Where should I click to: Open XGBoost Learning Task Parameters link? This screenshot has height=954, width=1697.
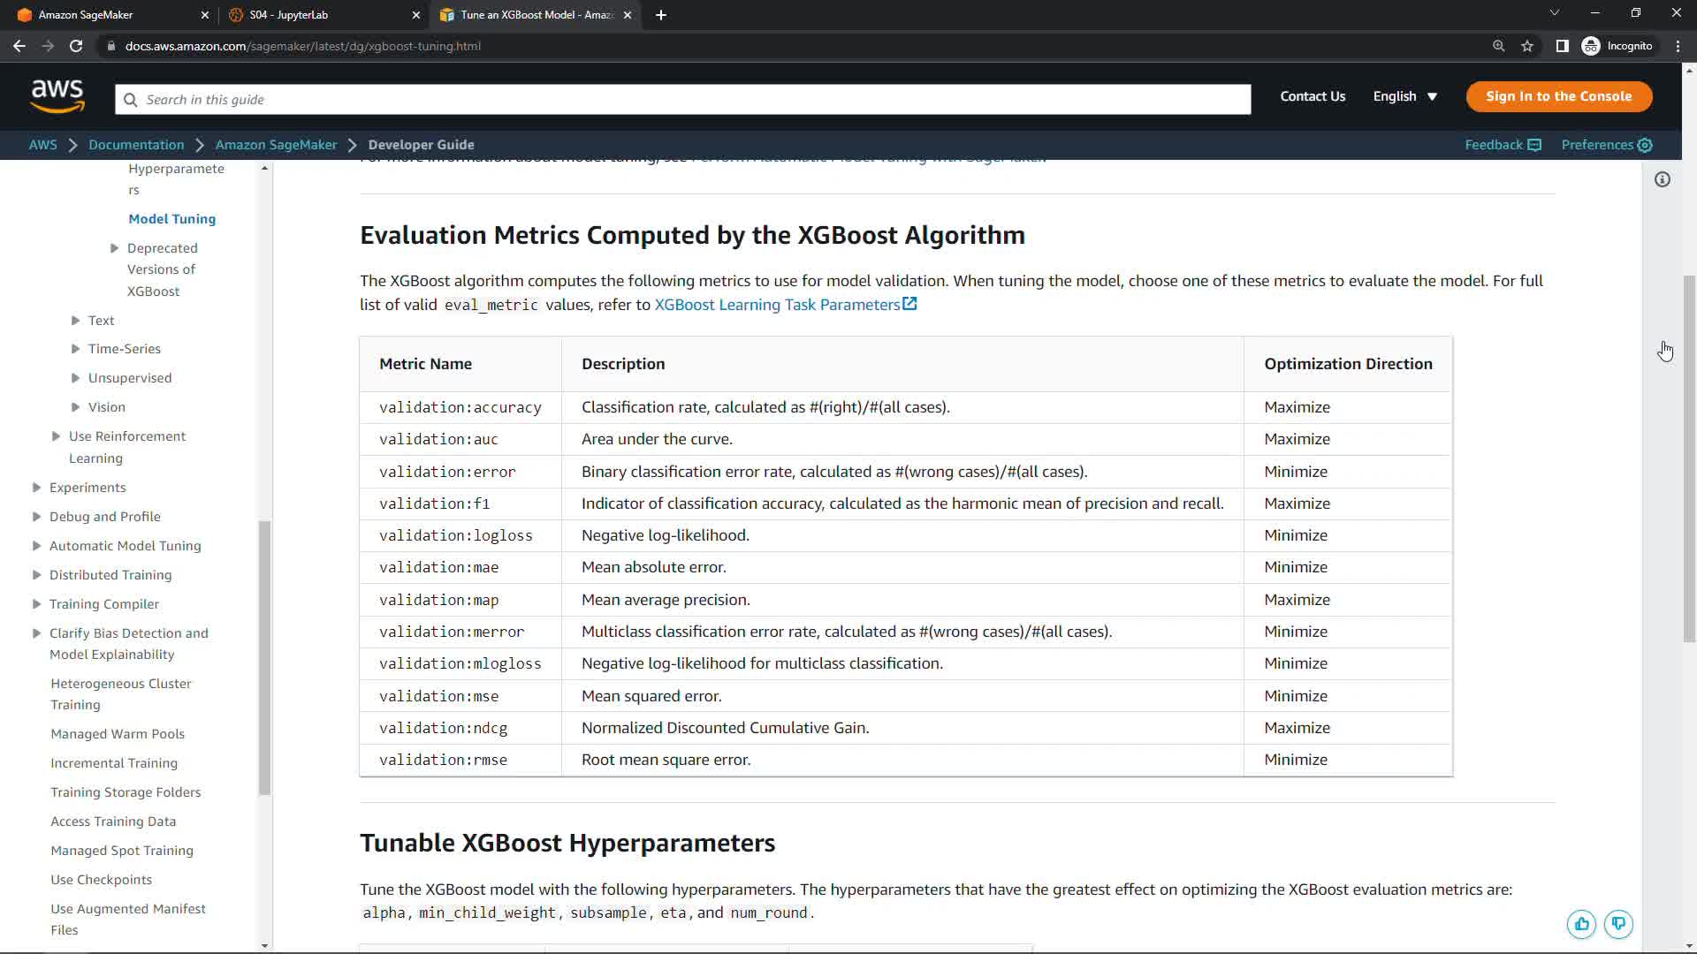(785, 305)
